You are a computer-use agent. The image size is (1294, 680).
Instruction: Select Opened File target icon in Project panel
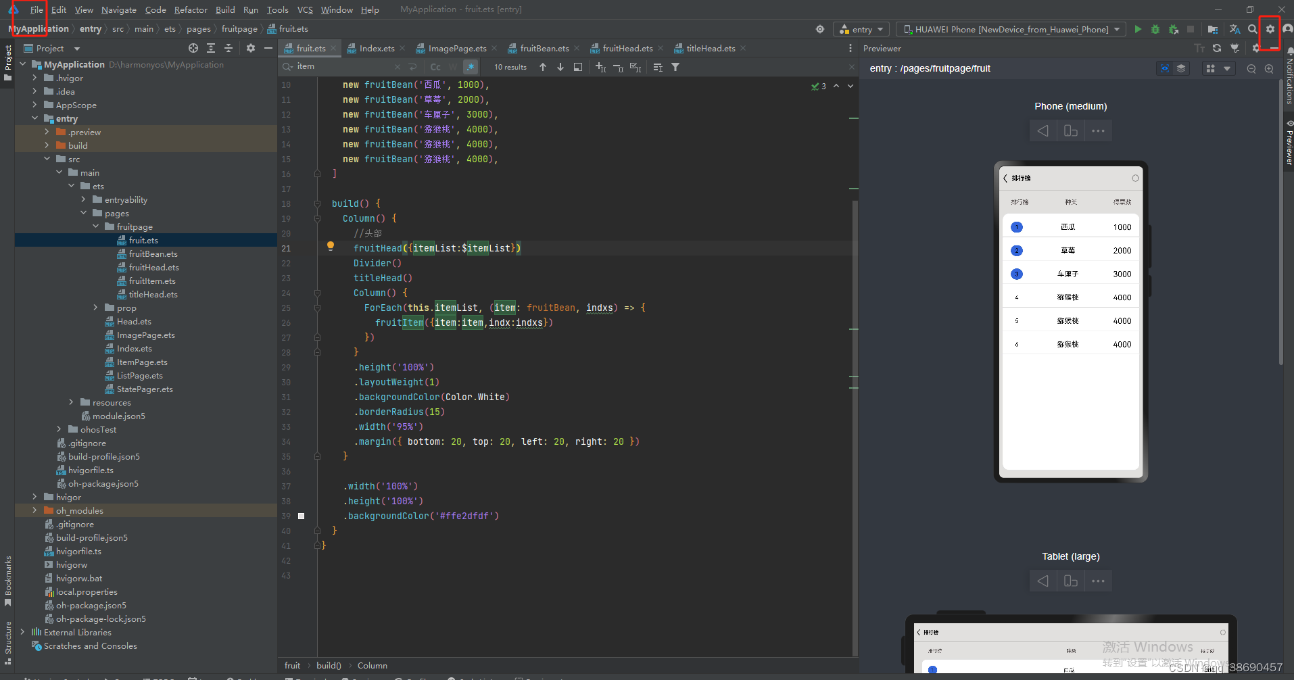193,48
